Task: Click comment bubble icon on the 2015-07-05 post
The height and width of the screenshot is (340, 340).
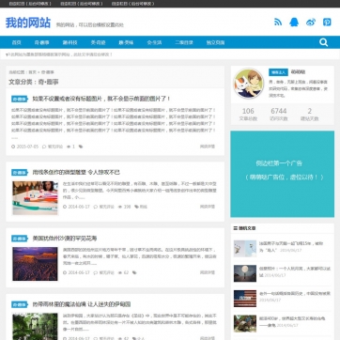Action: (44, 147)
